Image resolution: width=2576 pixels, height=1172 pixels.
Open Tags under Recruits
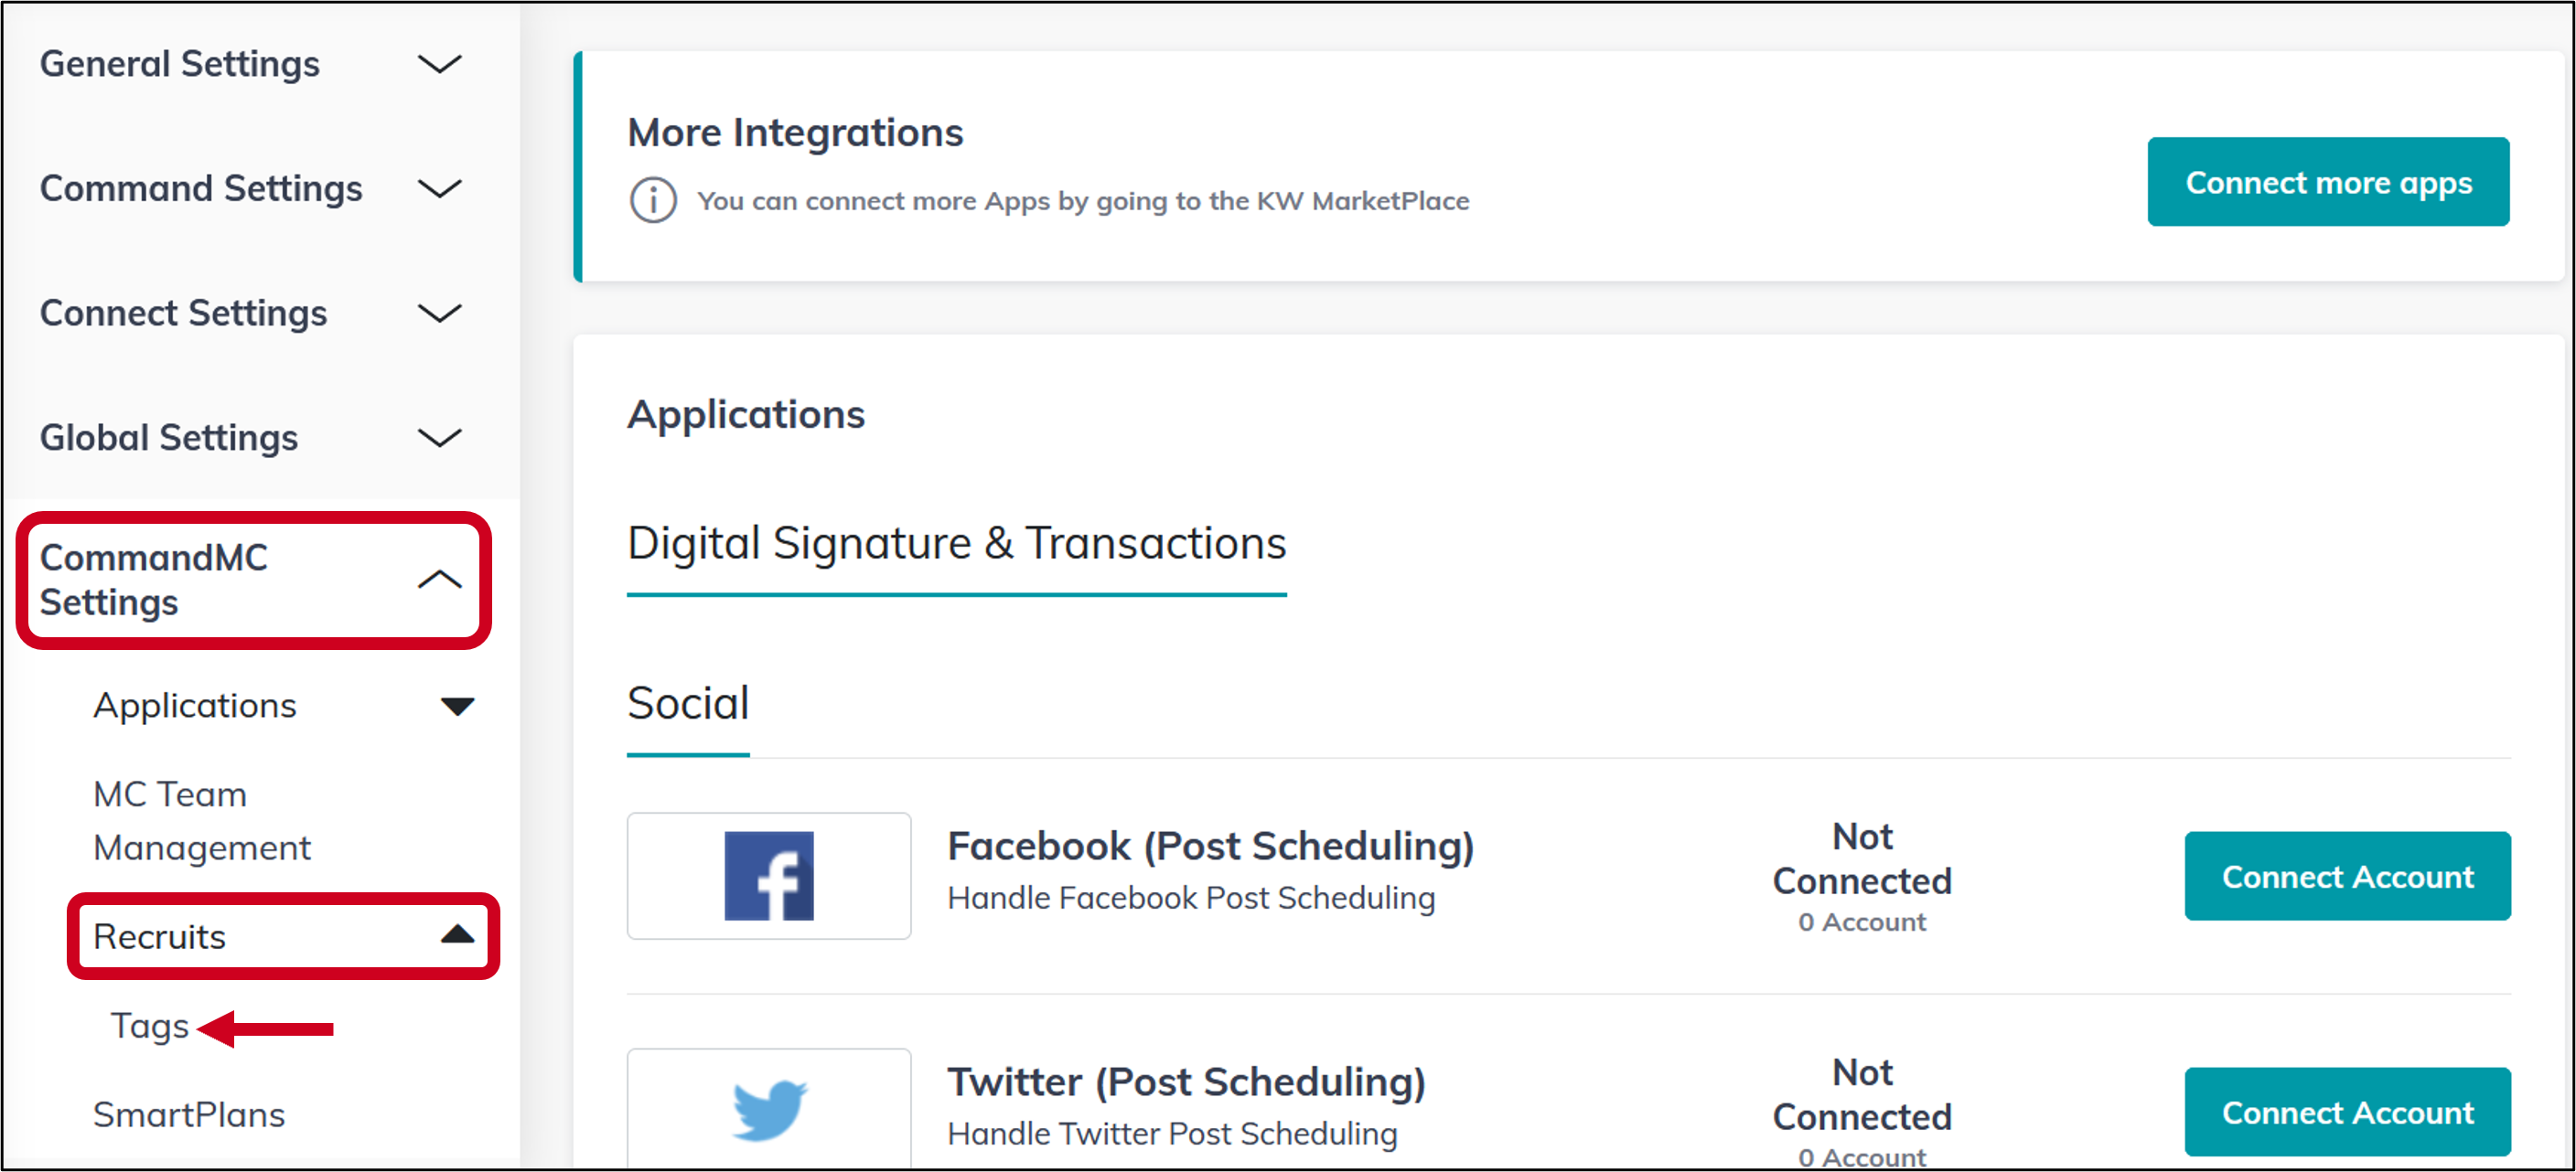coord(149,1025)
